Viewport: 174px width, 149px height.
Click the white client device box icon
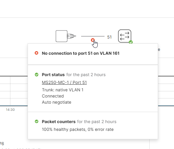click(61, 36)
